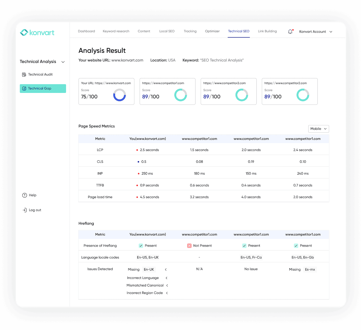361x330 pixels.
Task: Click the red dot beside 0.9 seconds
Action: (x=137, y=185)
